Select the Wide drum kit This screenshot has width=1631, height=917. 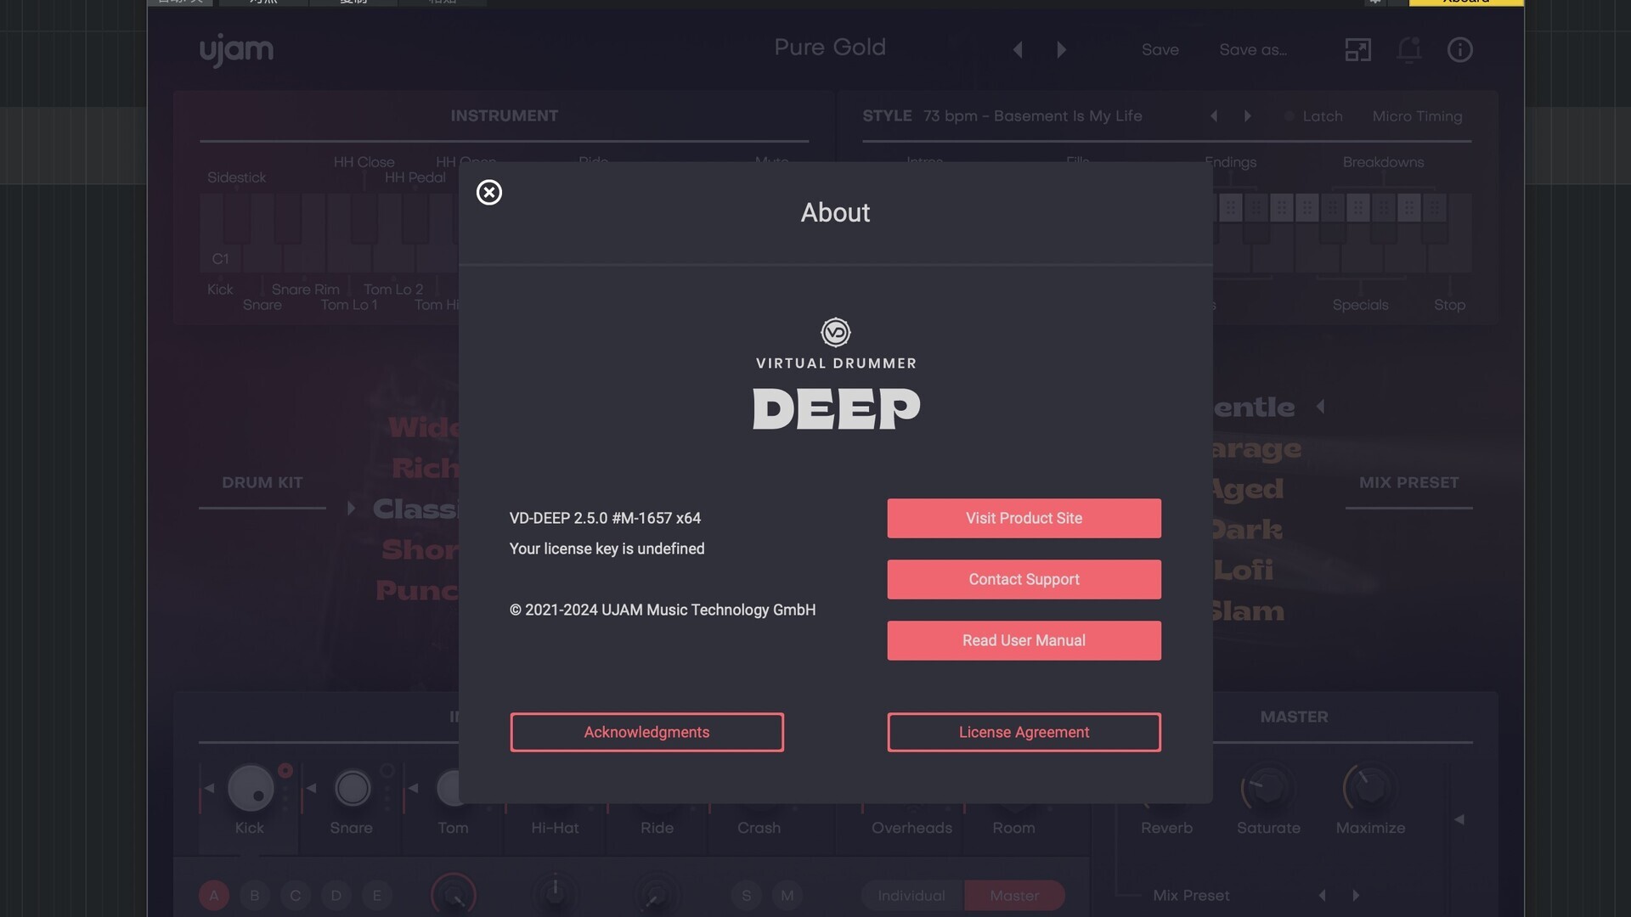[x=423, y=427]
